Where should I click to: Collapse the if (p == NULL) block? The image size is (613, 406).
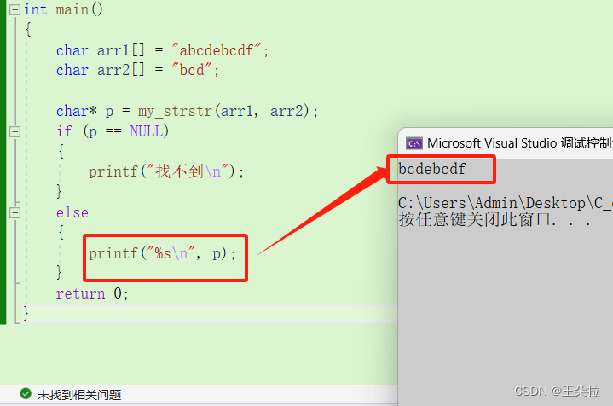[x=14, y=131]
